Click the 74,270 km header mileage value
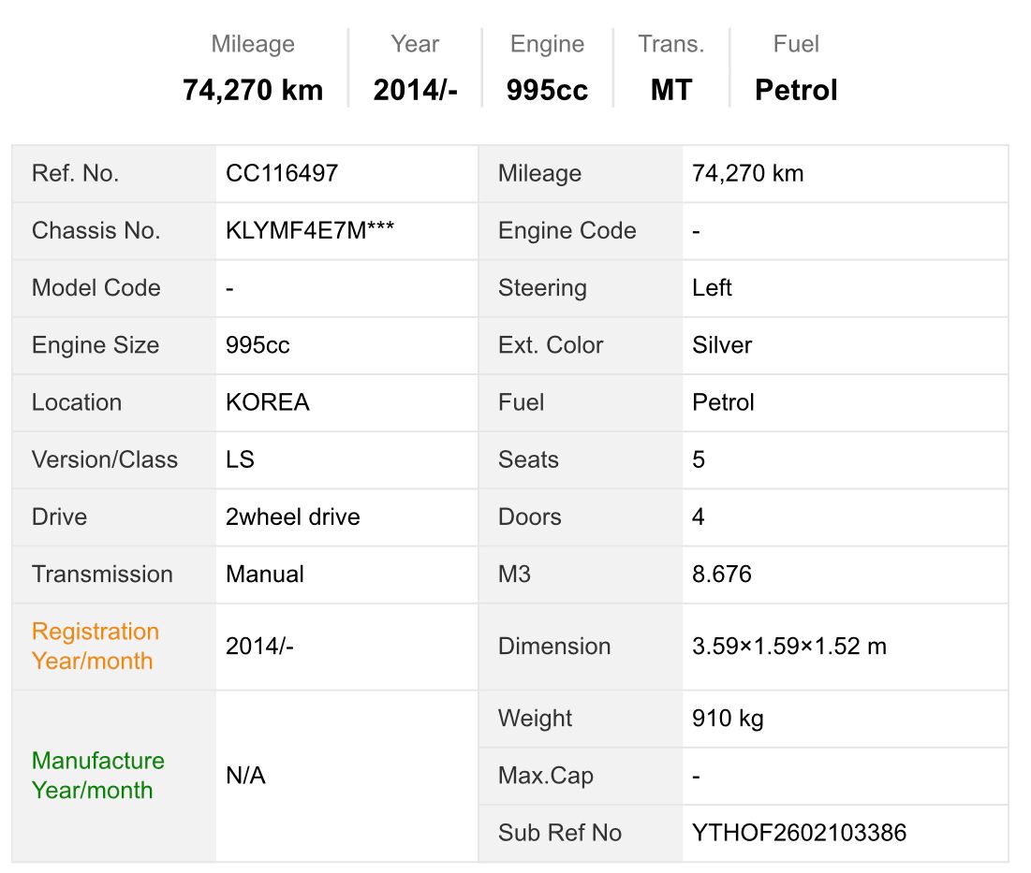This screenshot has width=1031, height=873. tap(253, 90)
